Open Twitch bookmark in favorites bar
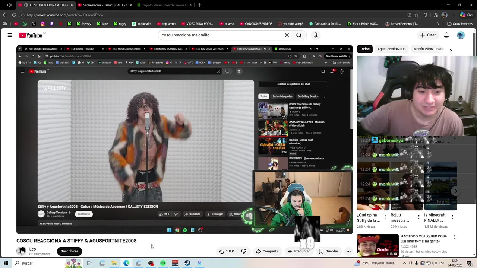Viewport: 477px width, 268px height. pos(51,24)
